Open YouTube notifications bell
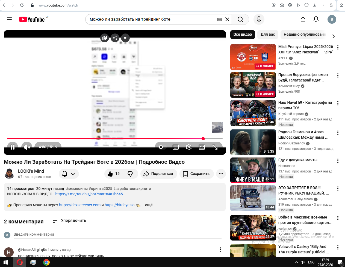This screenshot has height=267, width=345. tap(316, 19)
